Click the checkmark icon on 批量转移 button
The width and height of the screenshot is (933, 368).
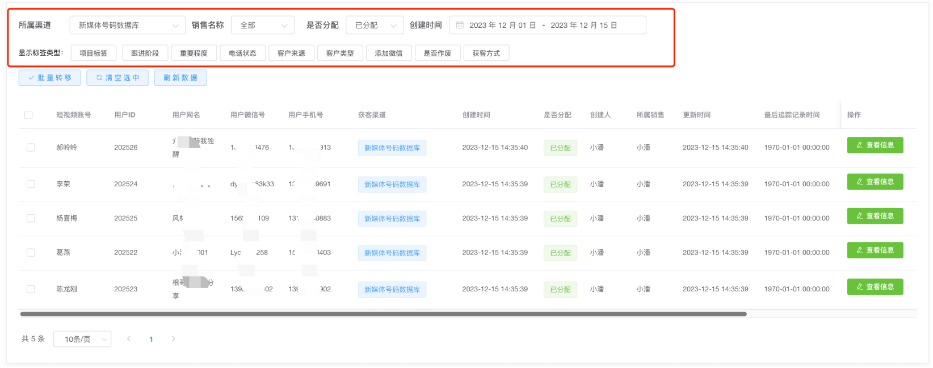pyautogui.click(x=31, y=78)
